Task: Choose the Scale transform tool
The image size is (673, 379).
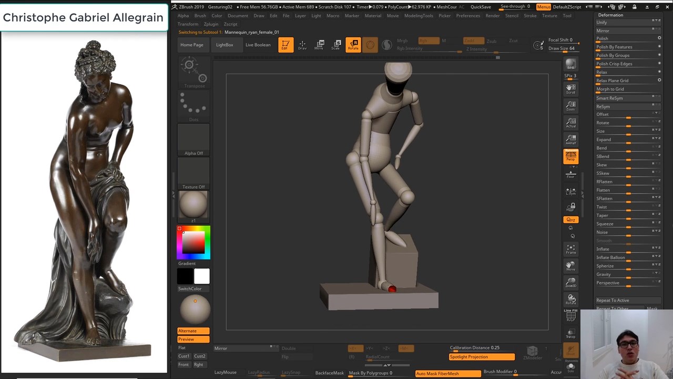Action: tap(336, 45)
